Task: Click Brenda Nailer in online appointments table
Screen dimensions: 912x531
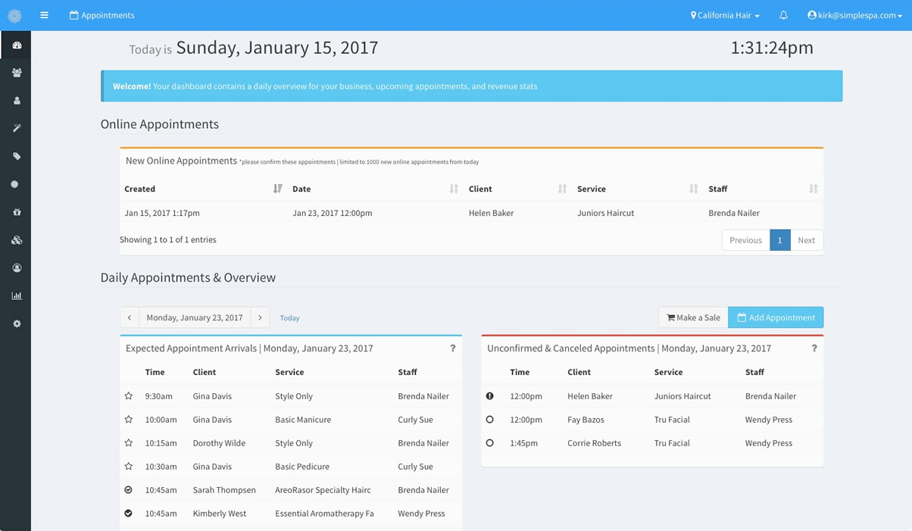Action: point(734,213)
